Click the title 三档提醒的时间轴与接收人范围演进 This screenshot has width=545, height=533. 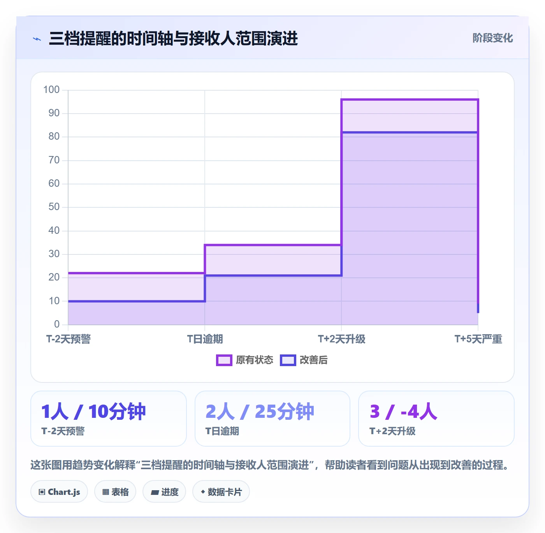(x=173, y=39)
